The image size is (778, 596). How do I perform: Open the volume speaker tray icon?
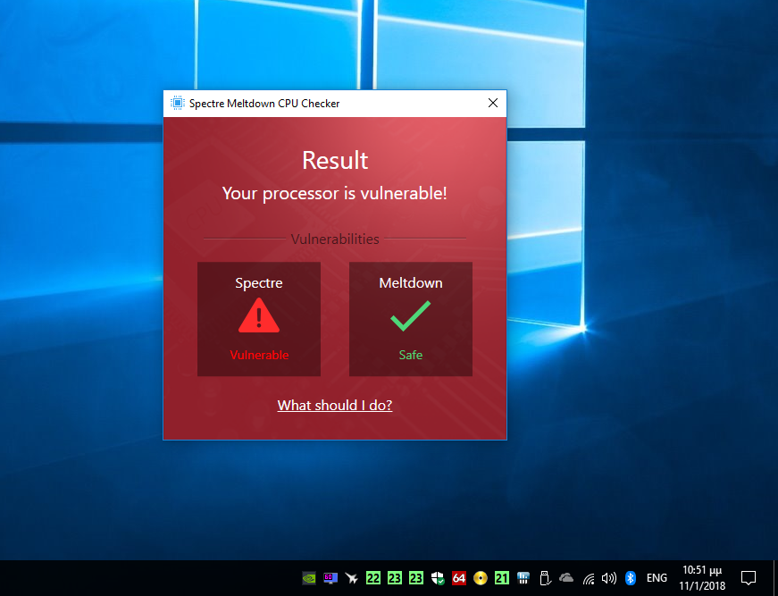click(x=609, y=578)
